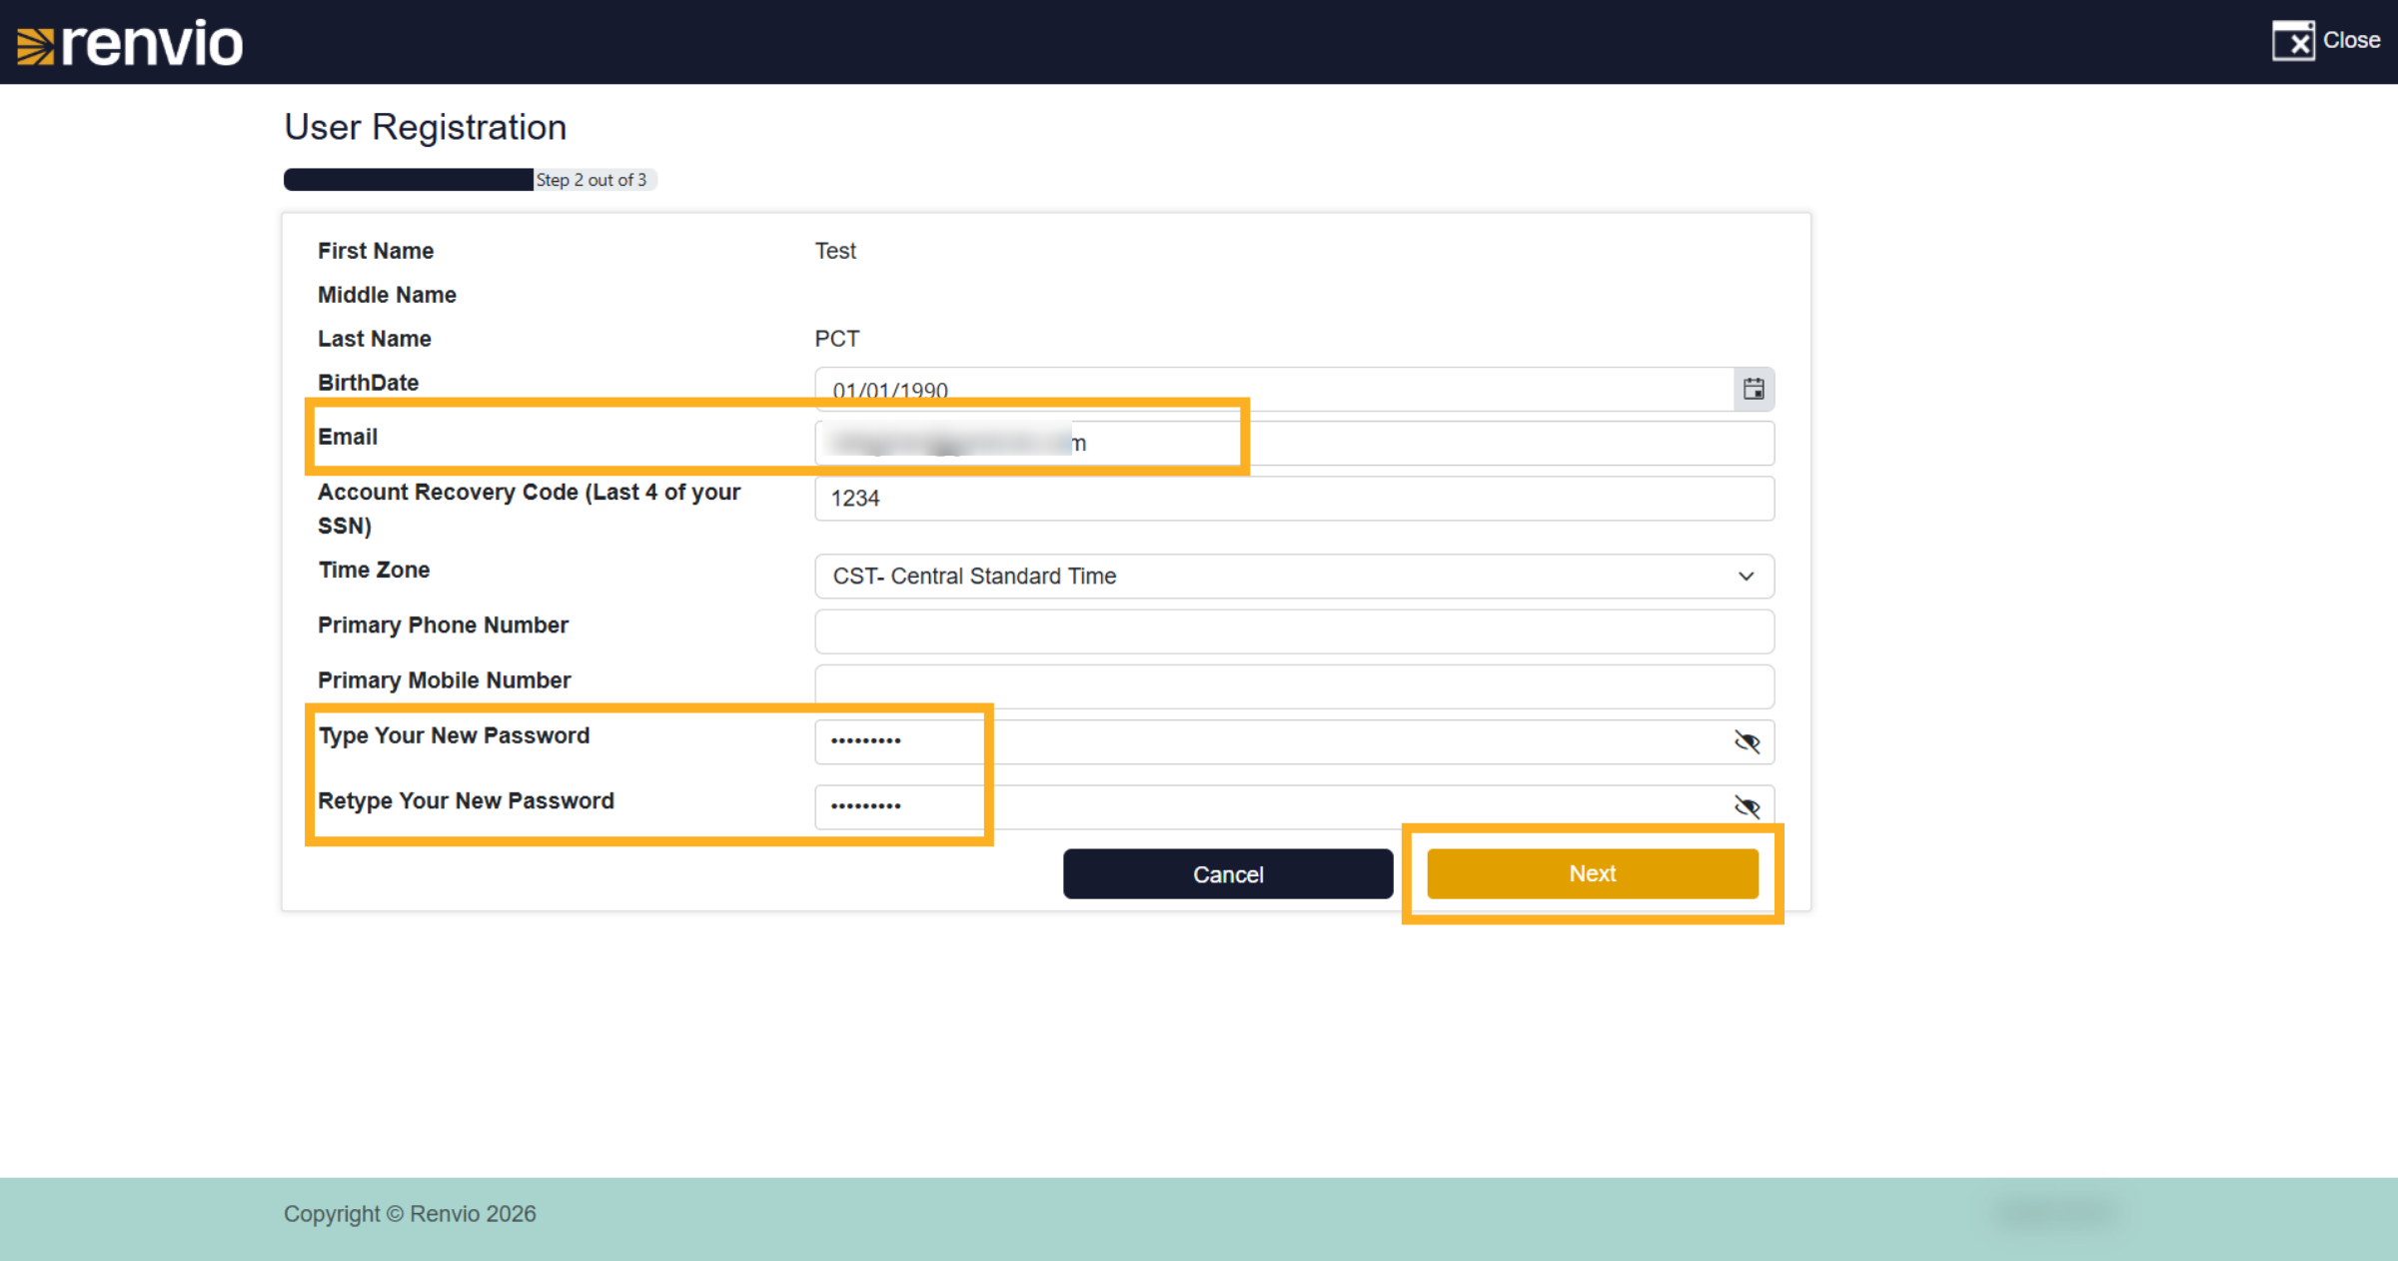Viewport: 2398px width, 1261px height.
Task: Click the 'First Name' label
Action: pos(376,251)
